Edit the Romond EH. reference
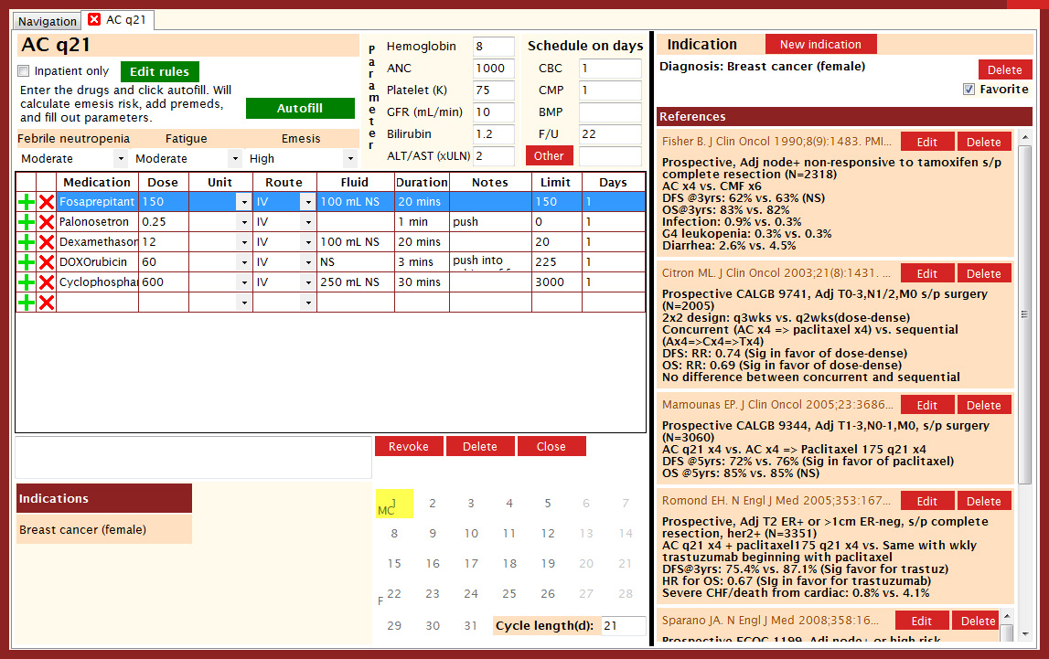 click(x=926, y=501)
